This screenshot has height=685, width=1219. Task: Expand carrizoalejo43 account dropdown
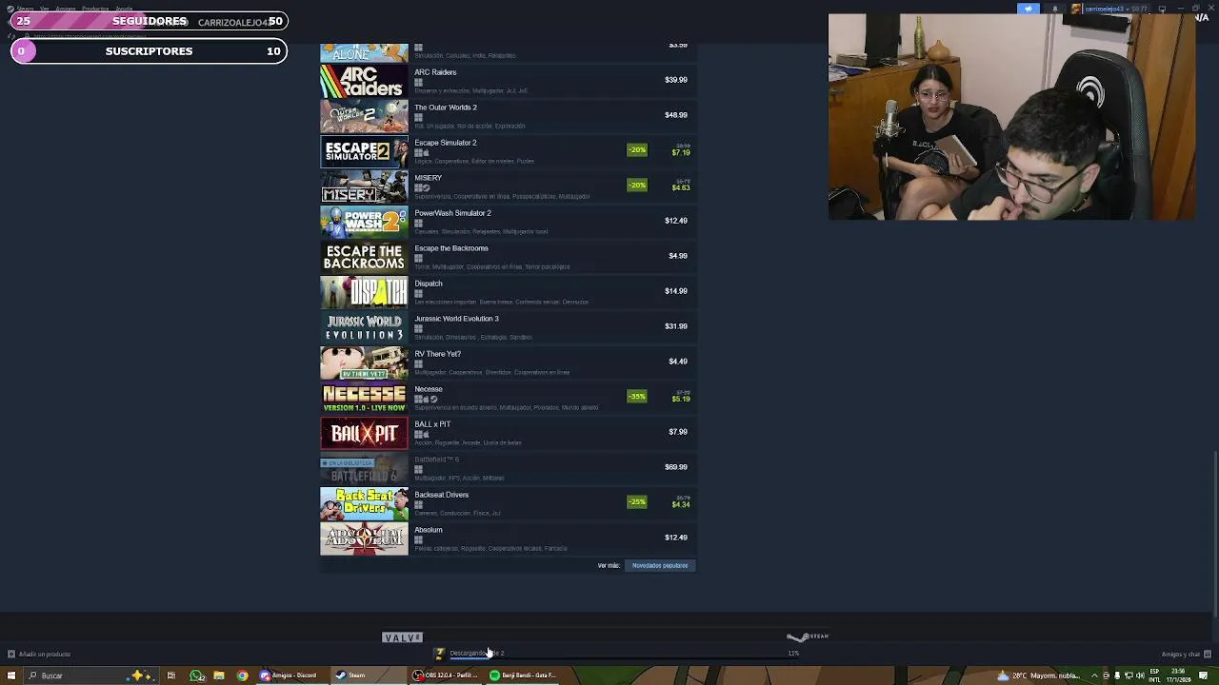tap(1109, 9)
